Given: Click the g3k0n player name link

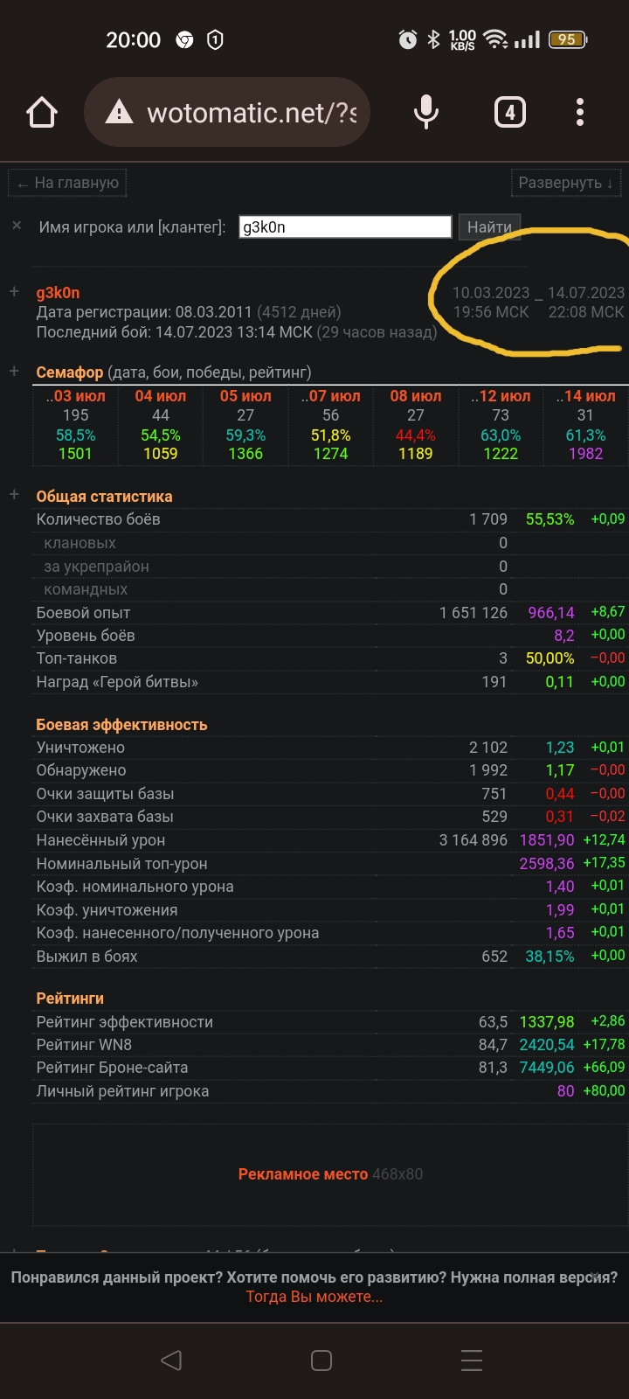Looking at the screenshot, I should [x=58, y=293].
